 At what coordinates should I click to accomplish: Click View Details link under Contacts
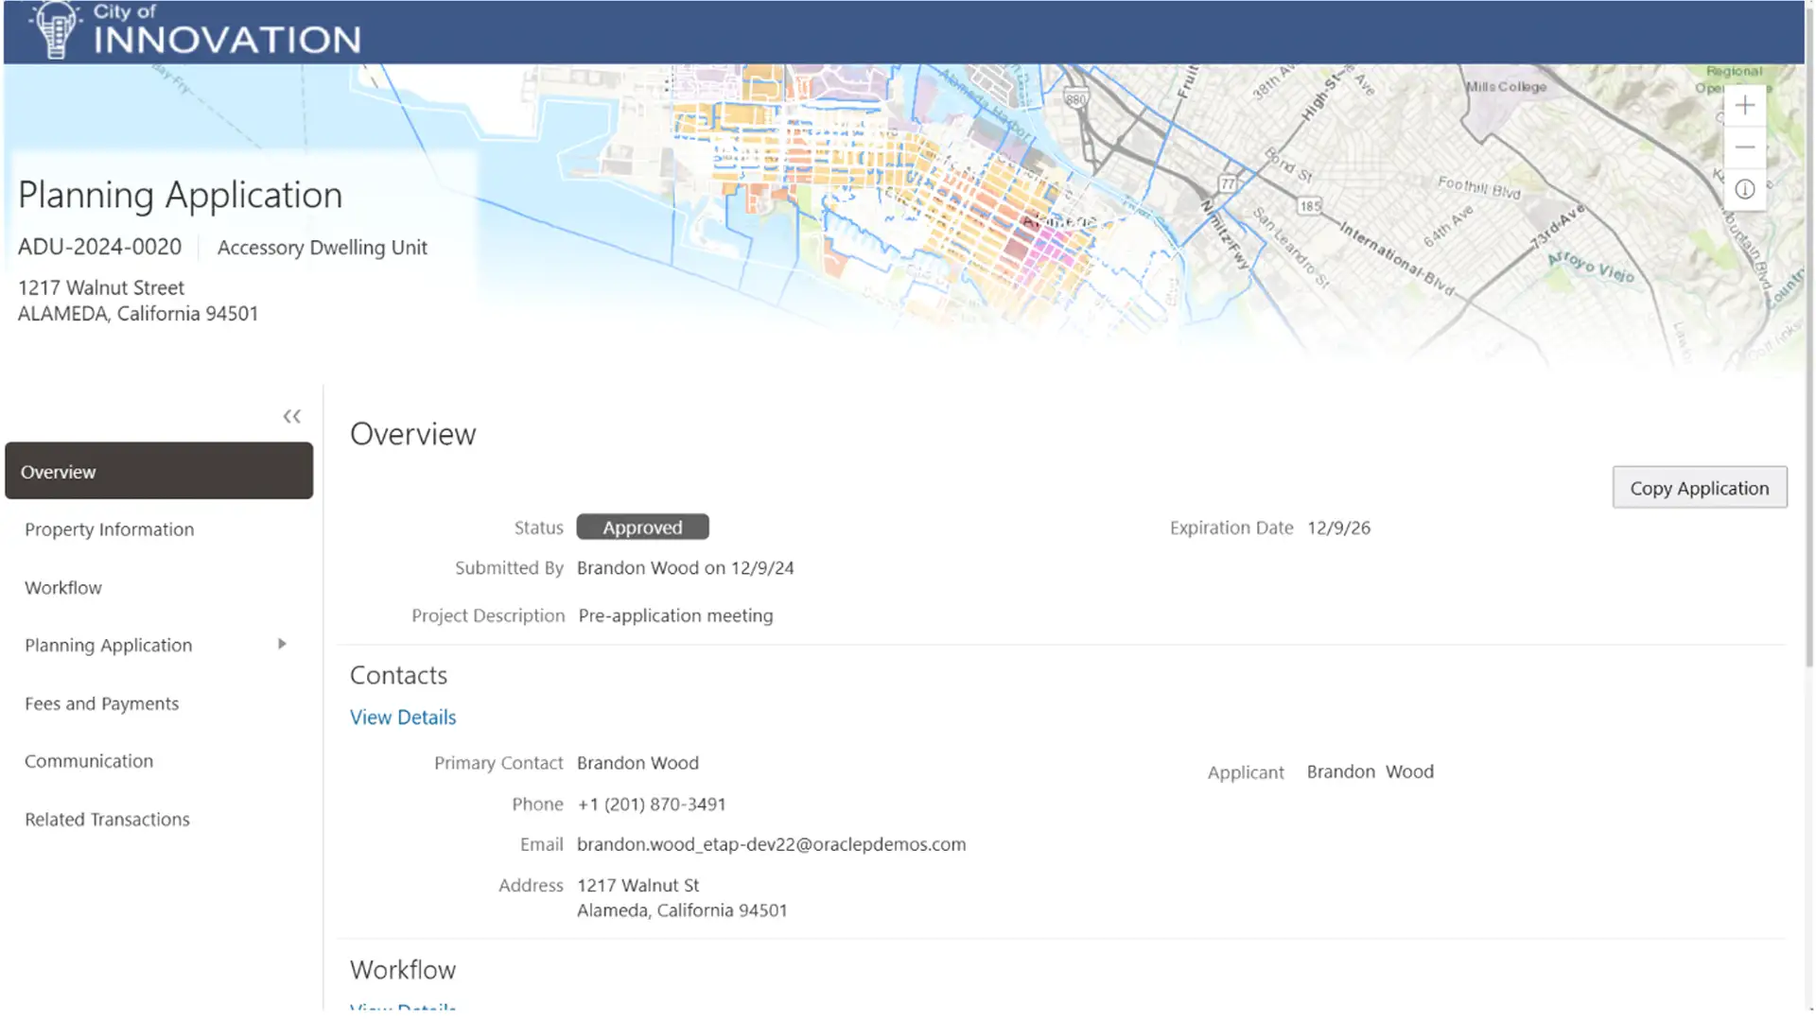tap(403, 718)
